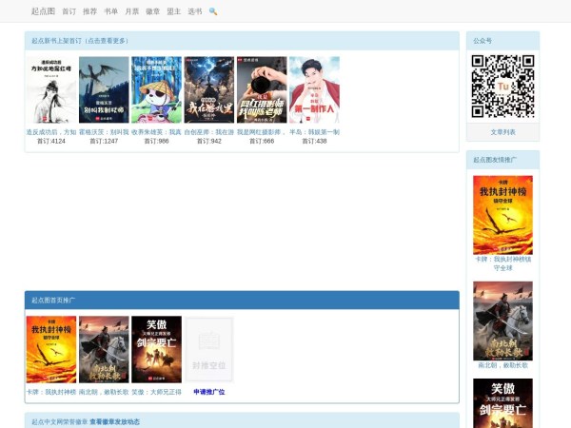
Task: Select 月票 in the top navigation
Action: pyautogui.click(x=131, y=11)
